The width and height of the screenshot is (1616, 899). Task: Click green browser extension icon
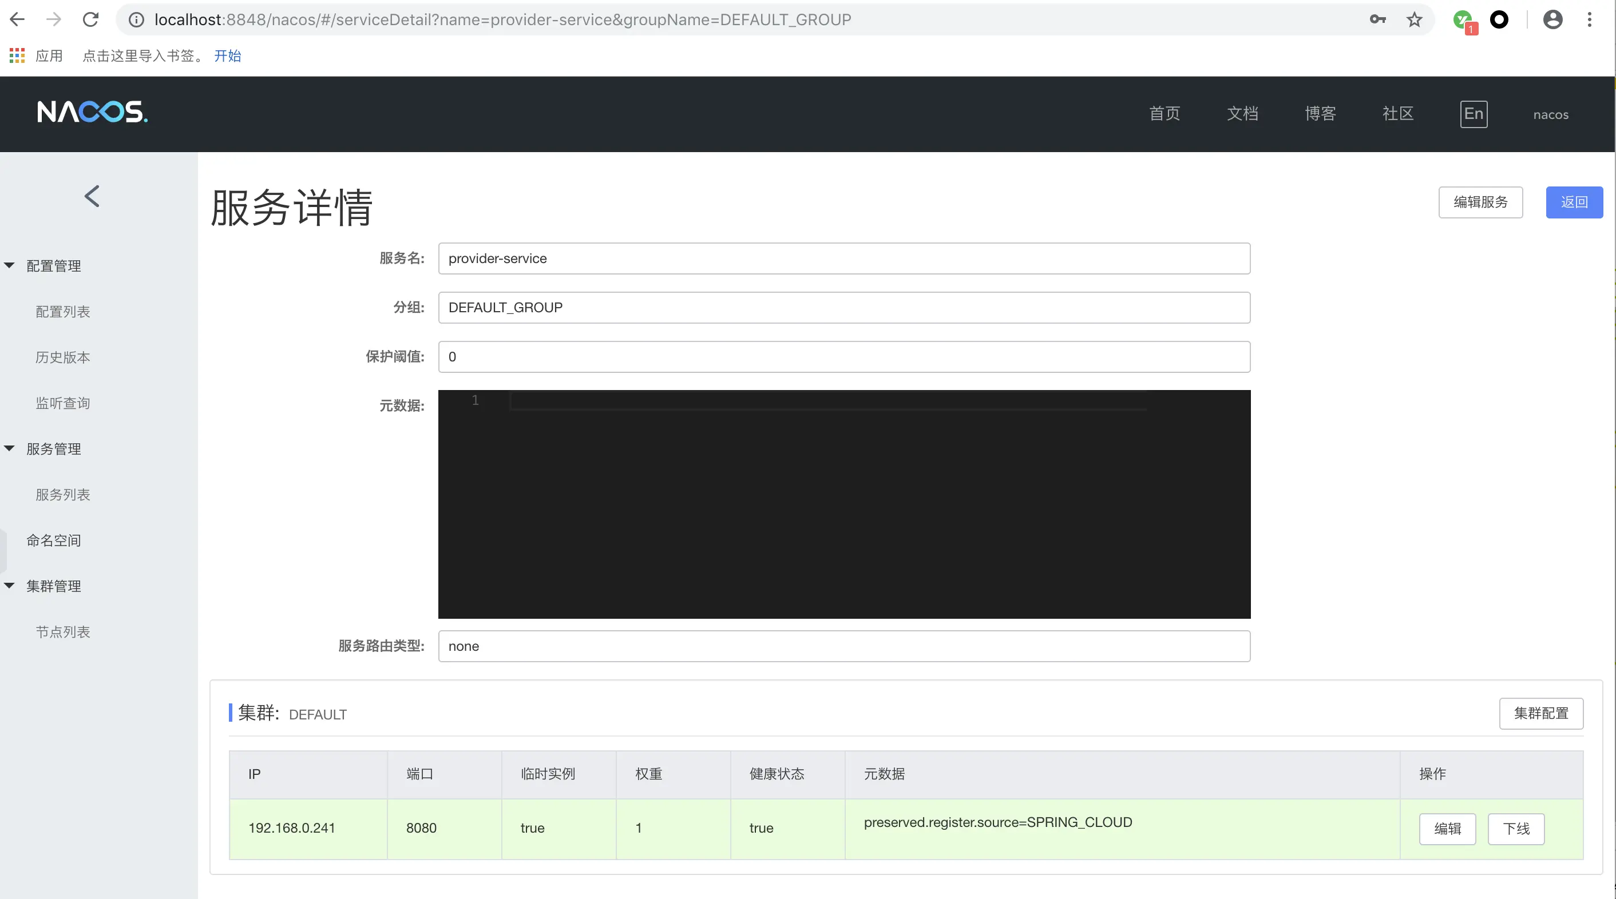1464,19
